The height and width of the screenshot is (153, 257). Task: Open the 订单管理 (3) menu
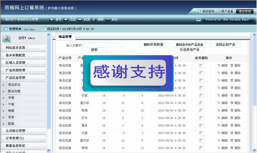[x=23, y=138]
